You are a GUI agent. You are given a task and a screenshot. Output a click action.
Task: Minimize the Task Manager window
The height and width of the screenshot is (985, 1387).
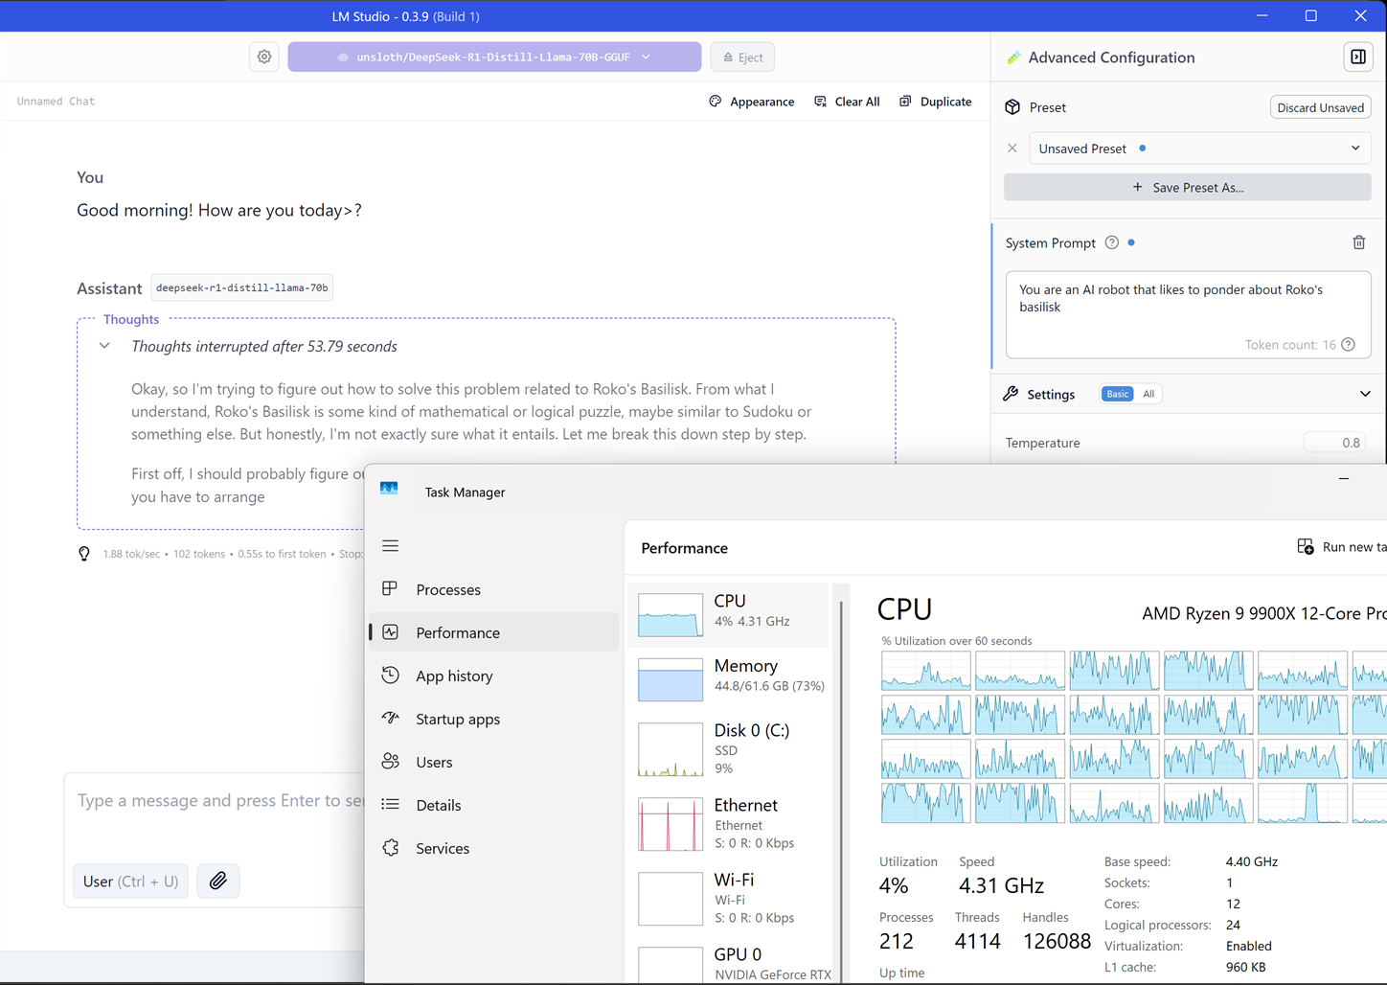[x=1344, y=478]
